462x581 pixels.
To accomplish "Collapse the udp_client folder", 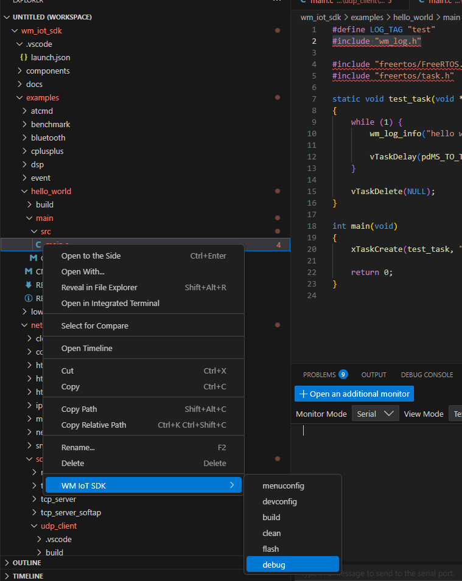I will point(34,526).
